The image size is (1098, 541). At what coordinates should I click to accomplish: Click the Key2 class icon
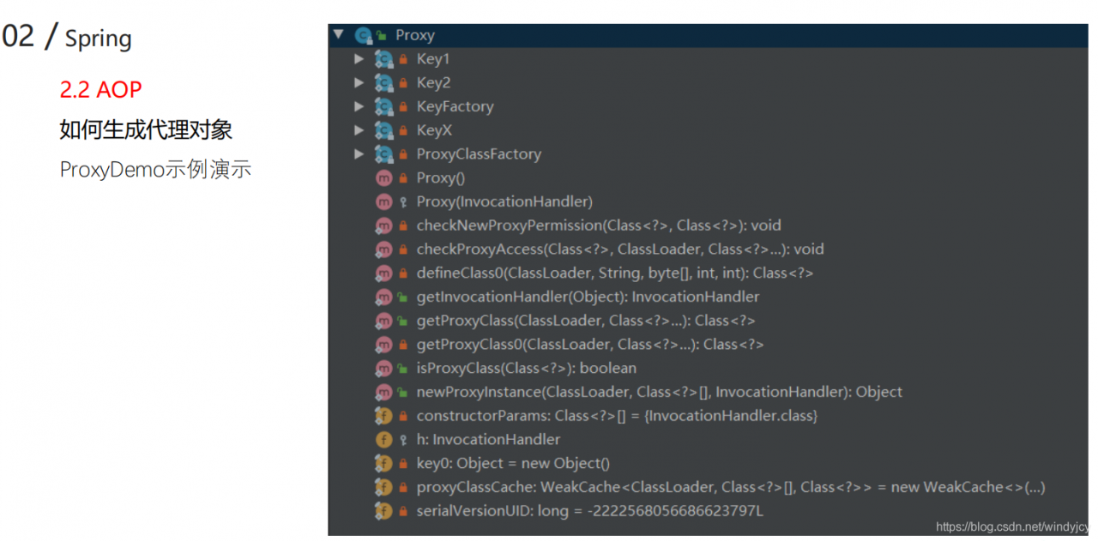(x=383, y=83)
